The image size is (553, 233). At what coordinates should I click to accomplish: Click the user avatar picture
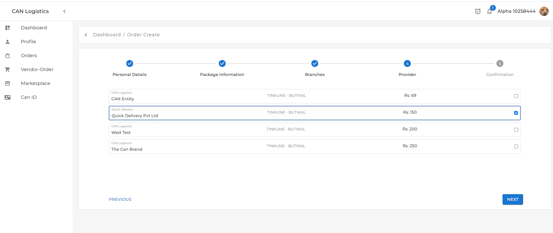544,11
